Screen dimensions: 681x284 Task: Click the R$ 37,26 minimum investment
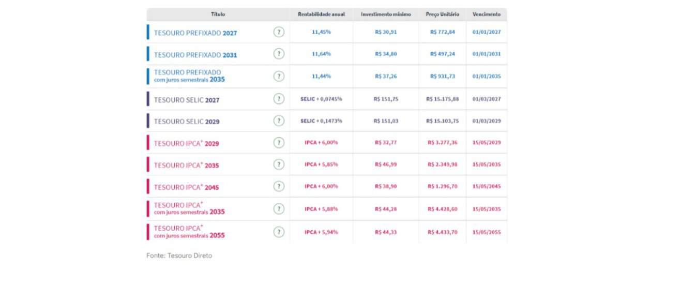[386, 76]
